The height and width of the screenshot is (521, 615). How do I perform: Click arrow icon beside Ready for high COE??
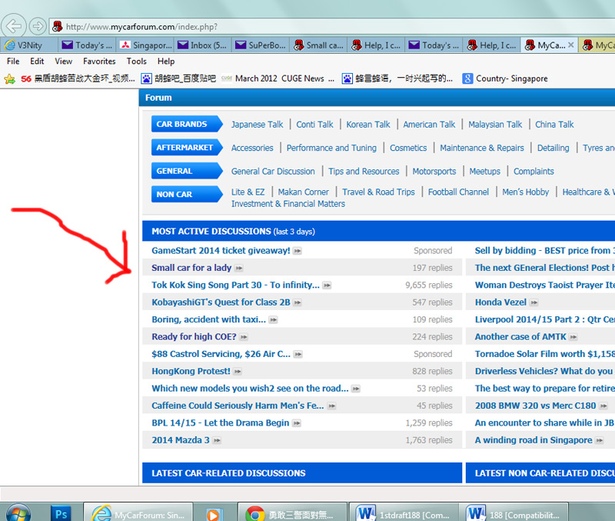click(x=244, y=337)
